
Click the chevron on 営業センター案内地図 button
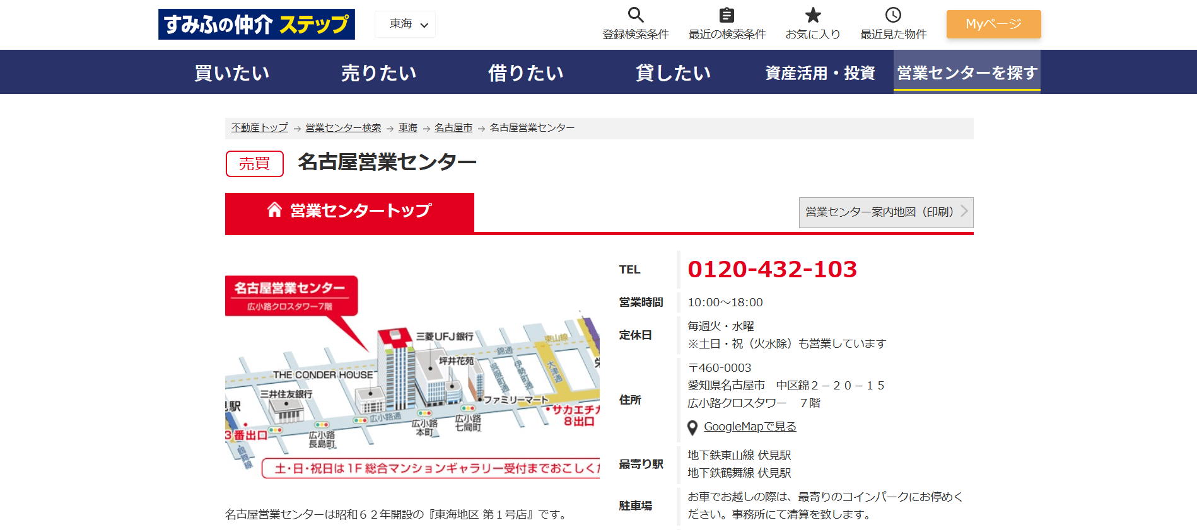(964, 211)
